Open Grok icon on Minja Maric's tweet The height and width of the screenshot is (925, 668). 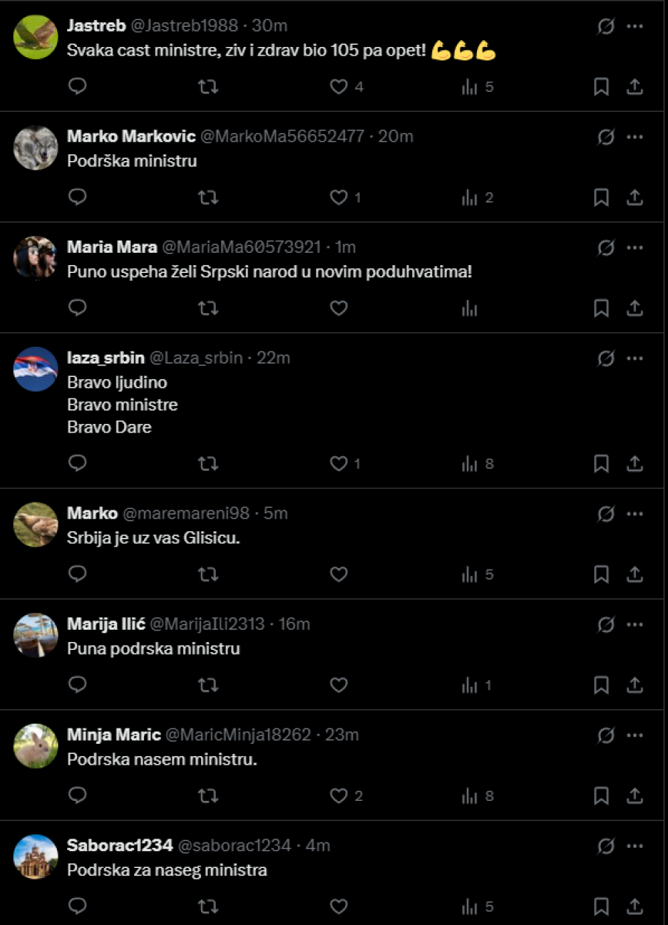pyautogui.click(x=606, y=735)
